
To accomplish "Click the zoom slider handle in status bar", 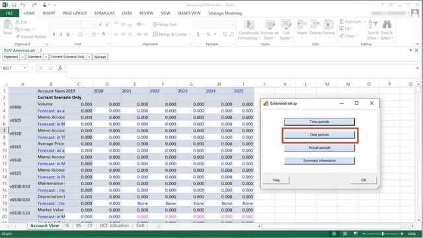I will pos(383,233).
